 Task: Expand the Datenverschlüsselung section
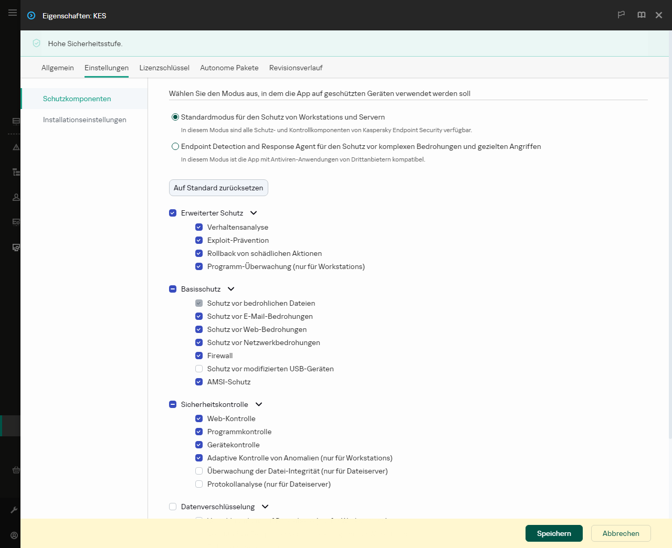[265, 507]
